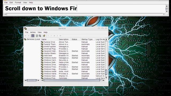The width and height of the screenshot is (171, 96).
Task: Click the Forward arrow in Services toolbar
Action: coord(29,36)
